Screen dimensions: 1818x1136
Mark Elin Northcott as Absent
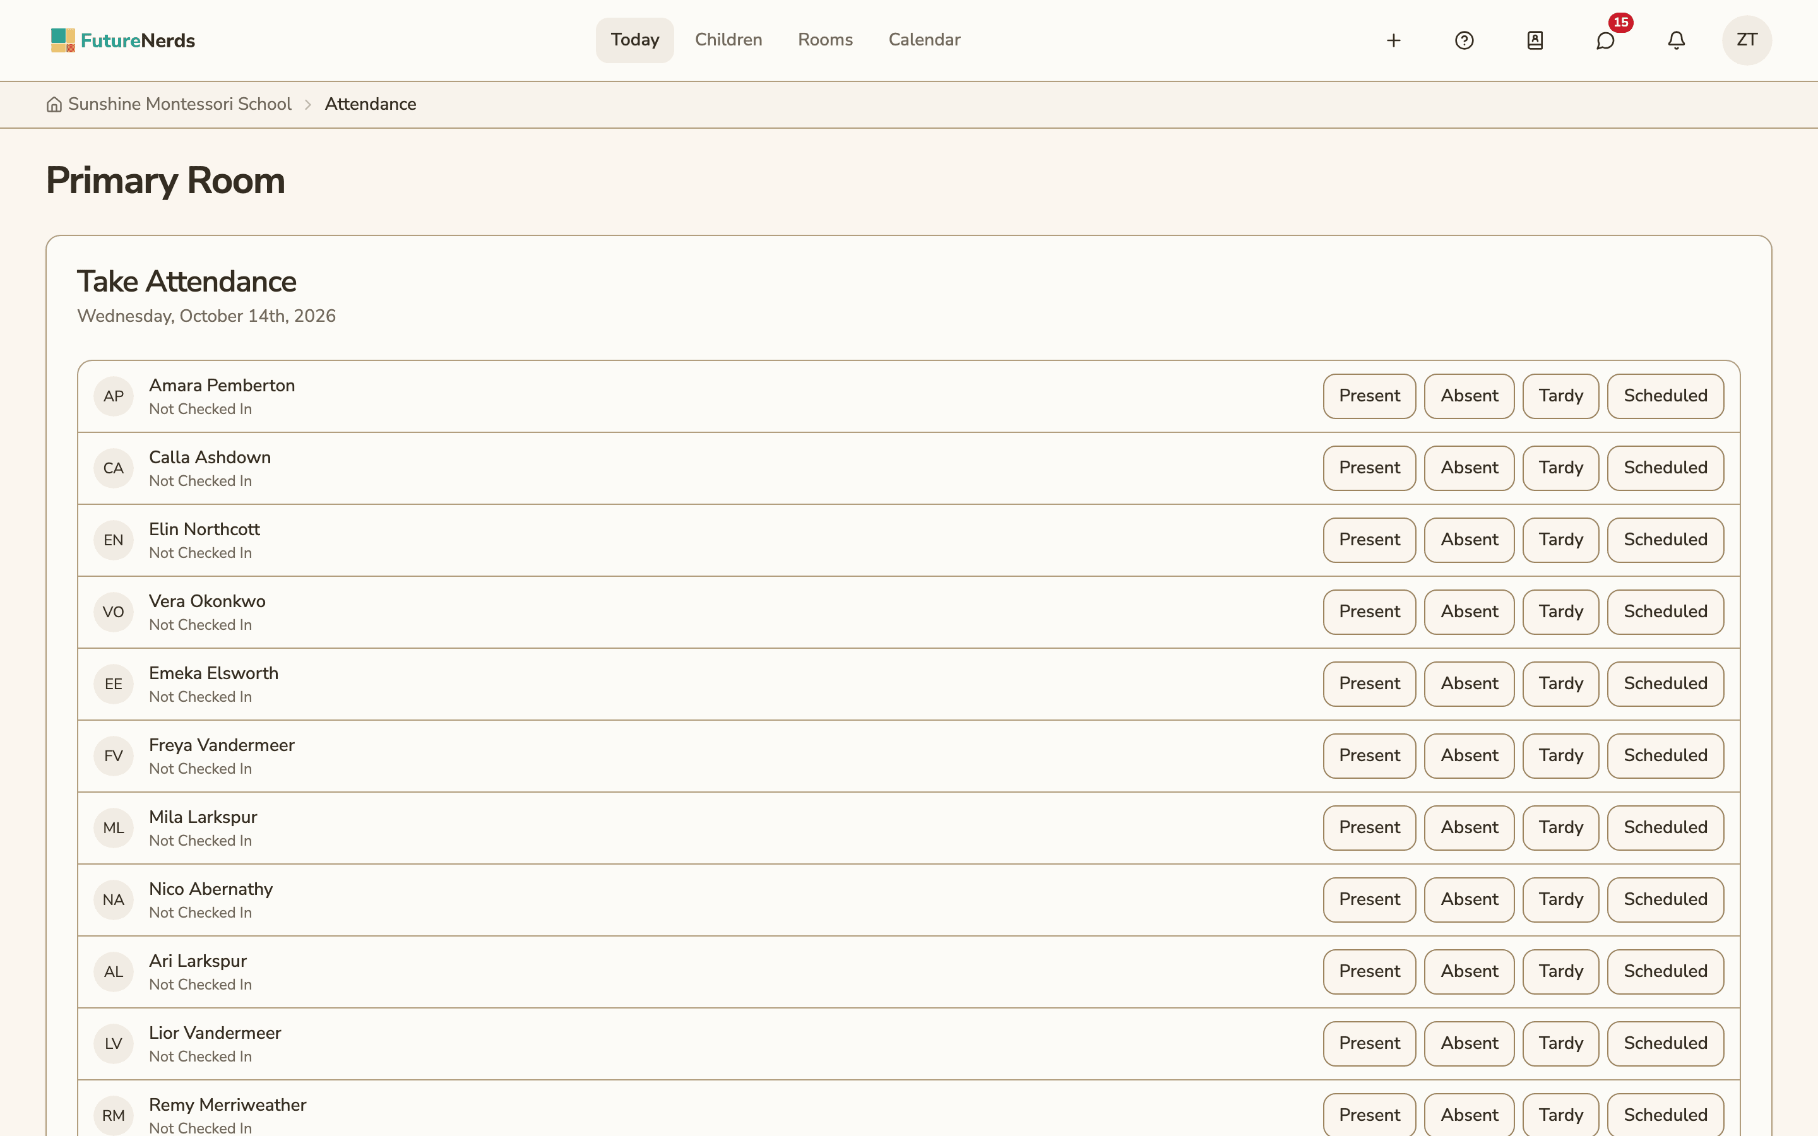(x=1469, y=540)
